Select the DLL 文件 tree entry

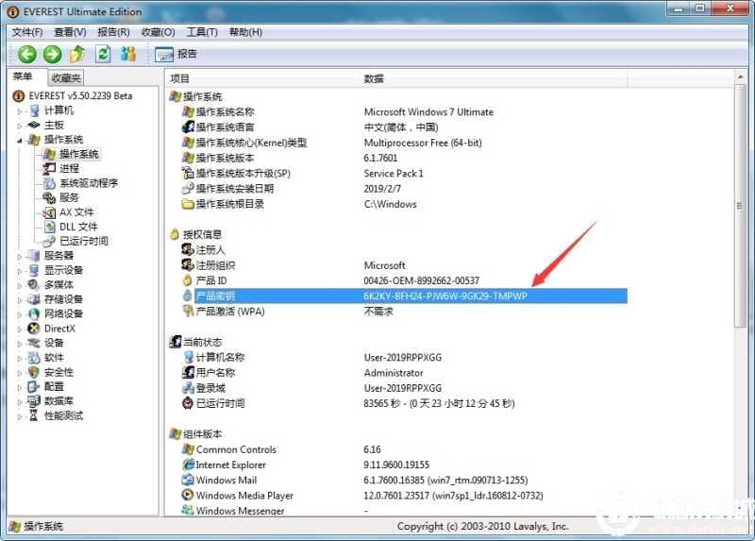[x=77, y=227]
